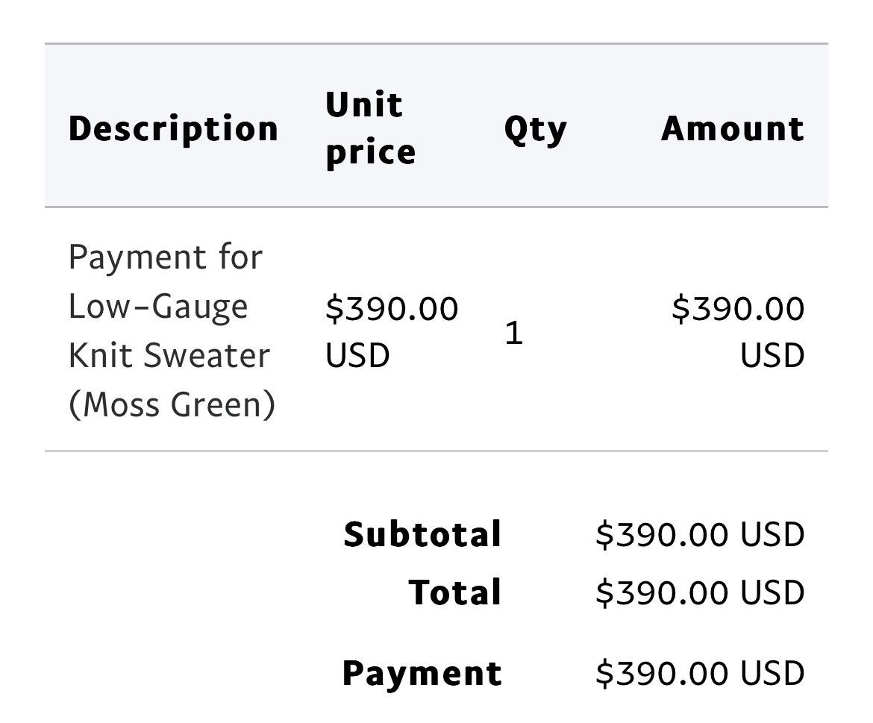Click the Knit Sweater text line
The image size is (873, 723).
tap(169, 355)
